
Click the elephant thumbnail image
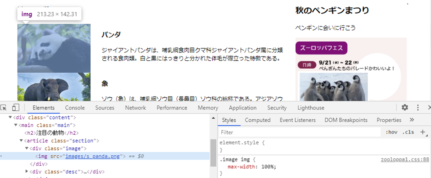click(x=54, y=87)
